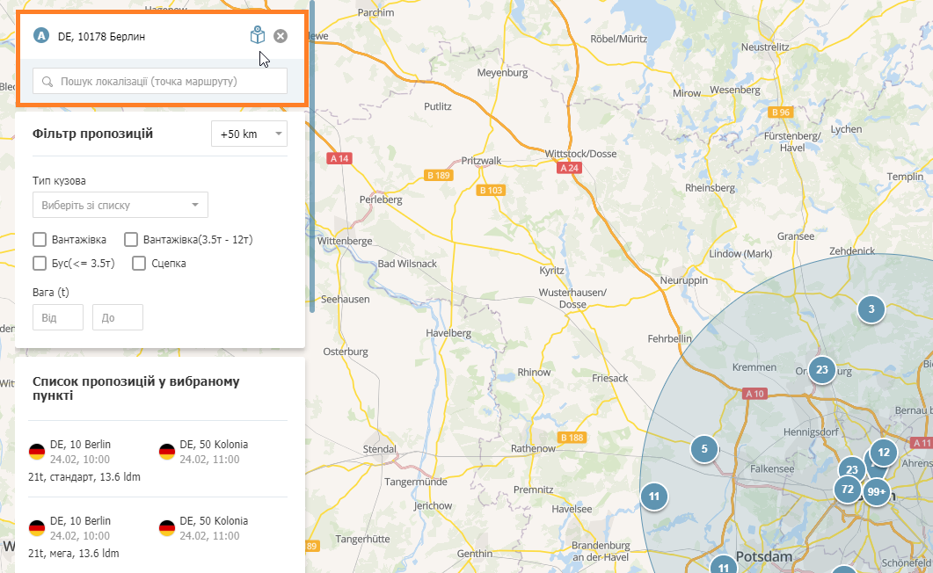Click the Perleberg map label

[381, 199]
